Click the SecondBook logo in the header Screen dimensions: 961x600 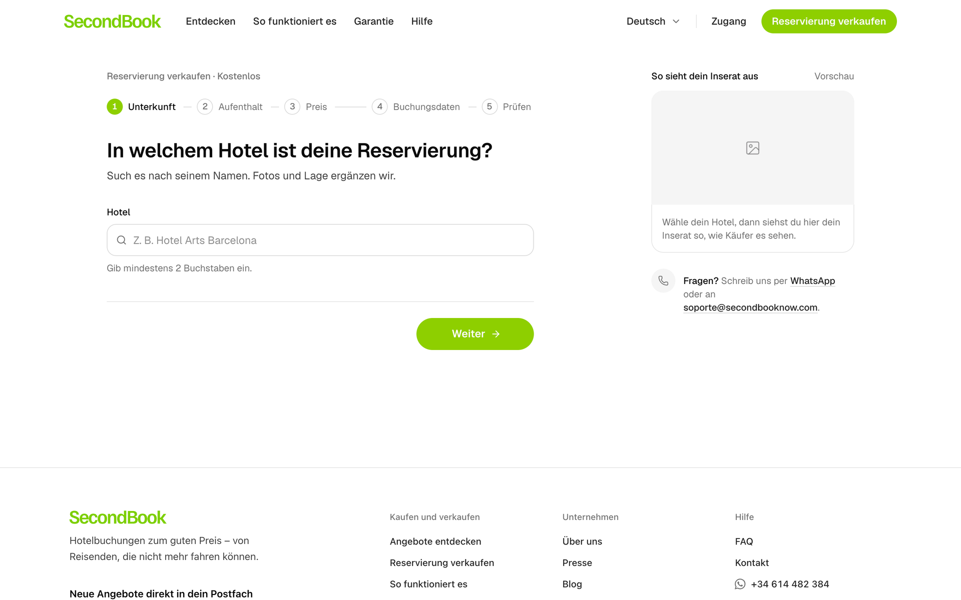click(x=112, y=21)
